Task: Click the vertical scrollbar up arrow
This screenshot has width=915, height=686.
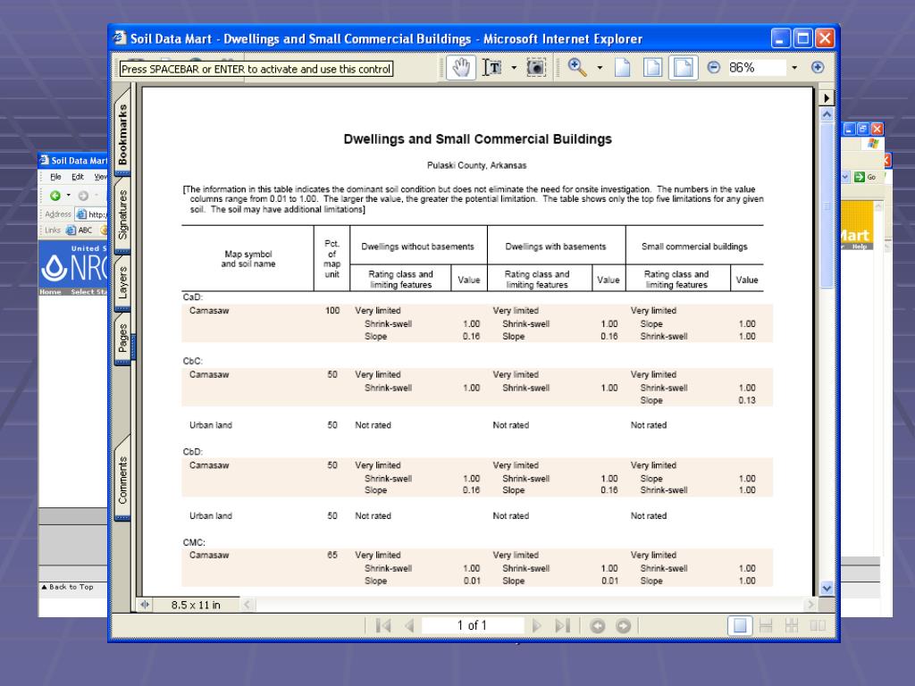Action: click(x=827, y=114)
